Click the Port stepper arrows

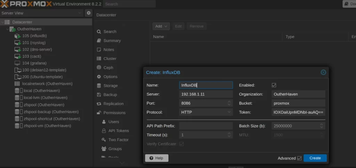point(229,103)
